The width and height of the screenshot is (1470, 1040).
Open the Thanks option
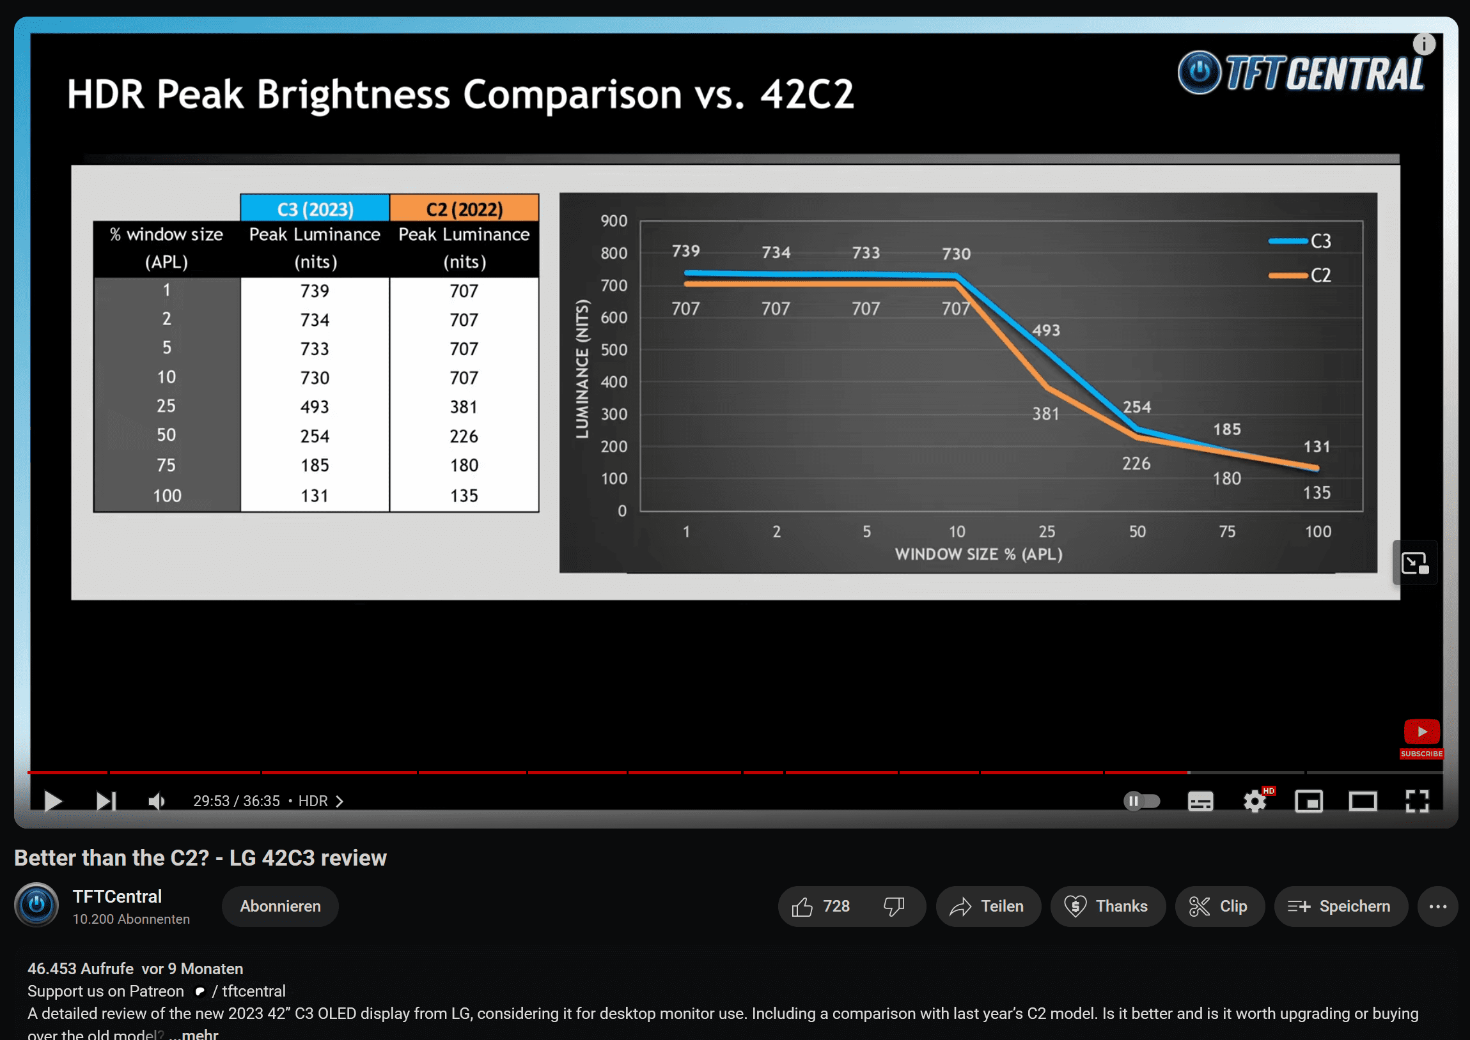pyautogui.click(x=1107, y=906)
